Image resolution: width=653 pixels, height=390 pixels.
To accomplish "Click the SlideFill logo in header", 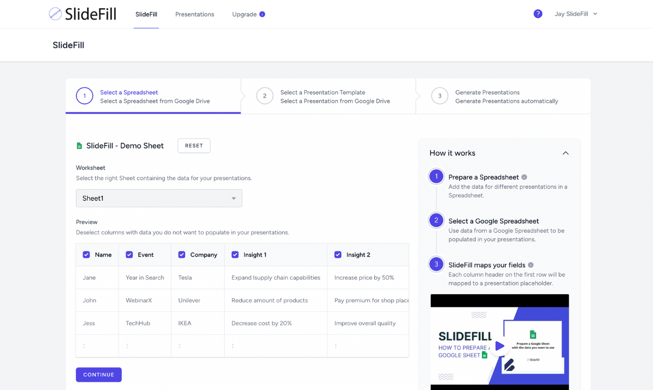I will tap(82, 14).
